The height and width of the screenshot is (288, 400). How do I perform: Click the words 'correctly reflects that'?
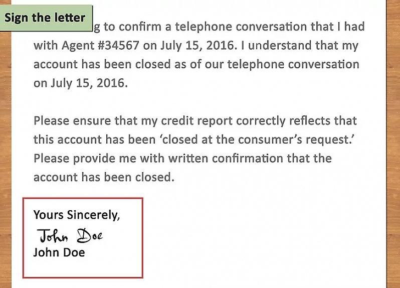pos(296,121)
